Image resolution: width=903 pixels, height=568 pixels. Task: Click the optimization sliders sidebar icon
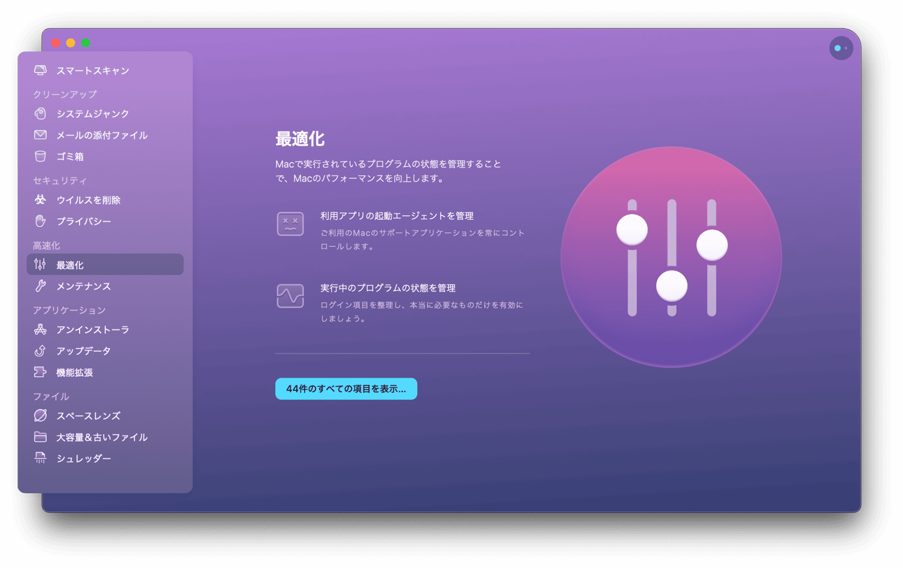[40, 264]
